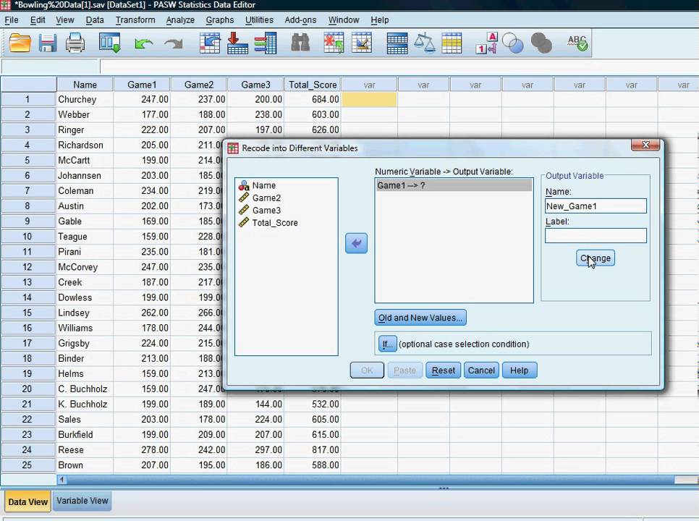Click the grayed OK button in the dialog

click(x=367, y=370)
